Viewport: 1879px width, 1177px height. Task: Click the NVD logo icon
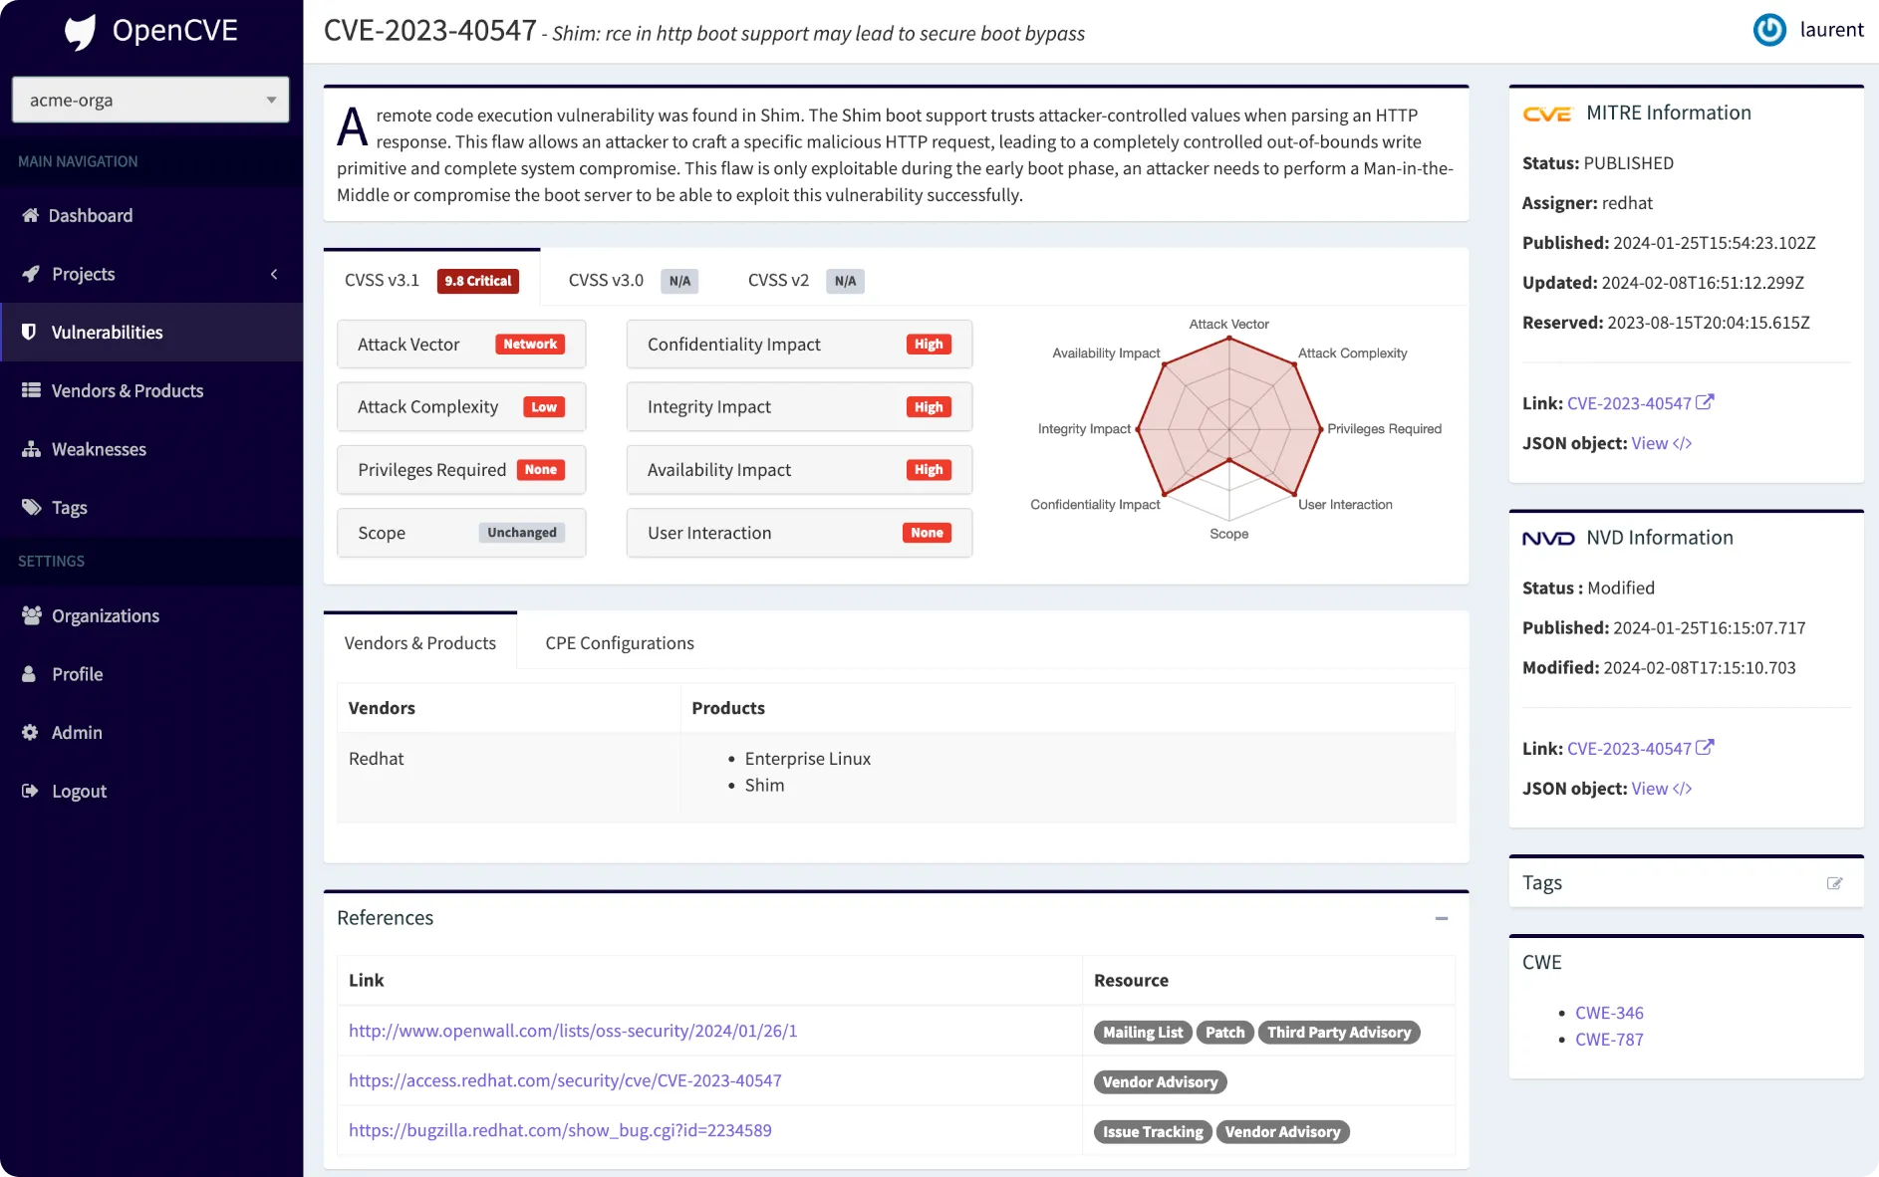tap(1548, 539)
